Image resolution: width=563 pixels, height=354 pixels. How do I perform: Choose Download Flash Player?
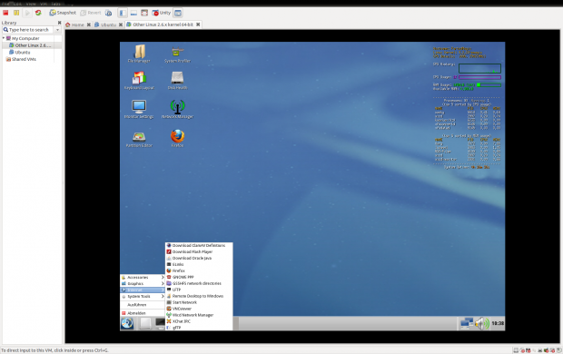pos(199,252)
